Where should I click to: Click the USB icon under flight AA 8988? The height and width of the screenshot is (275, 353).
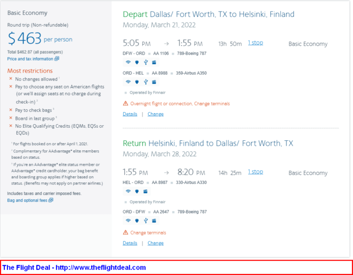click(x=145, y=82)
